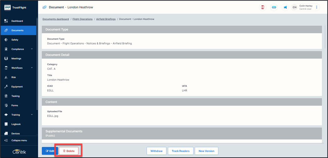
Task: Open the Logbook menu item
Action: point(18,124)
